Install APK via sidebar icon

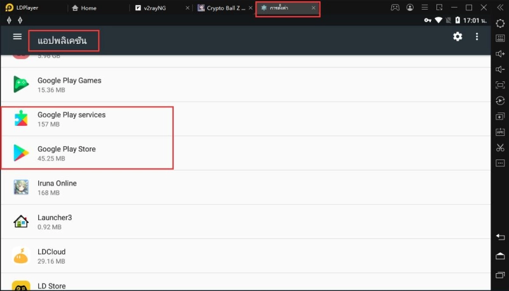coord(500,132)
